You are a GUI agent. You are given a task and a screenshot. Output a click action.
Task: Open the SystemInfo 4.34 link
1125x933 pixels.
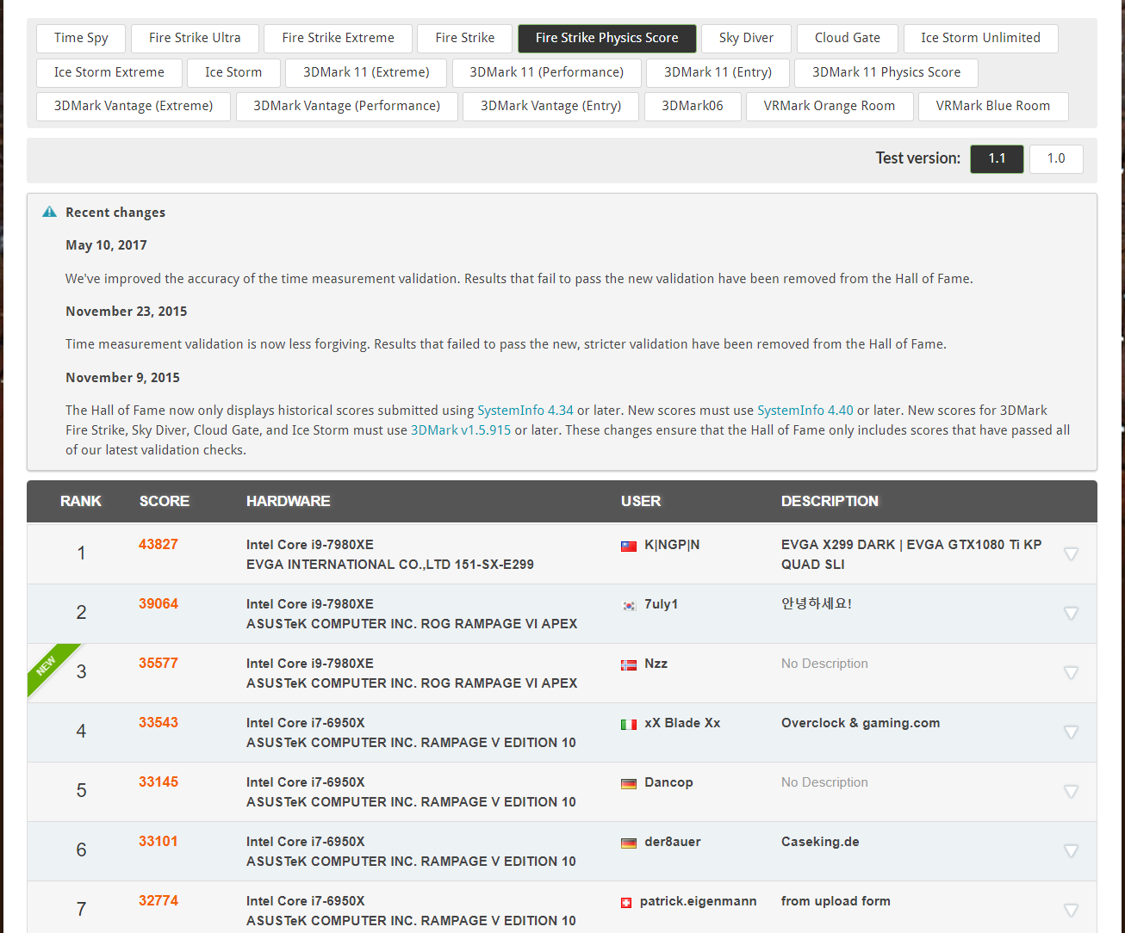525,411
